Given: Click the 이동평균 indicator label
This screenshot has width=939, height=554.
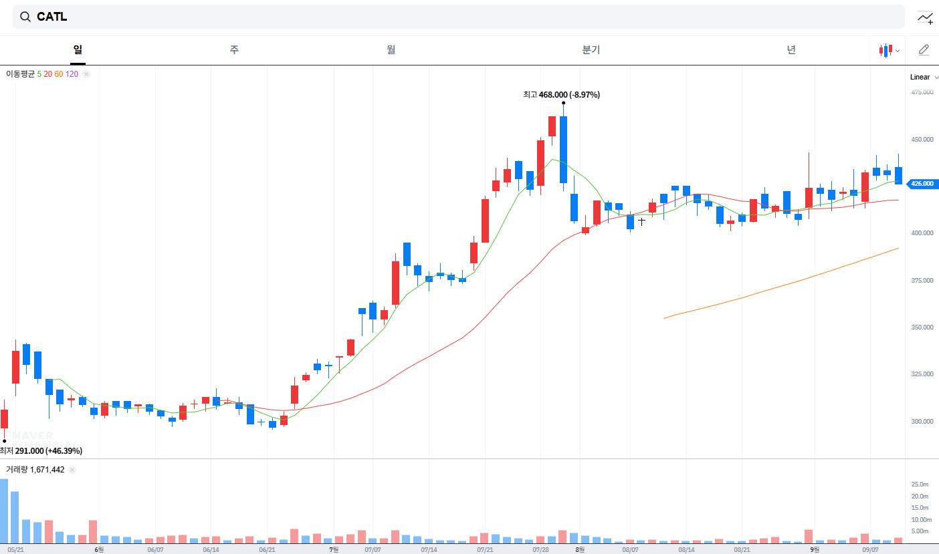Looking at the screenshot, I should tap(20, 74).
